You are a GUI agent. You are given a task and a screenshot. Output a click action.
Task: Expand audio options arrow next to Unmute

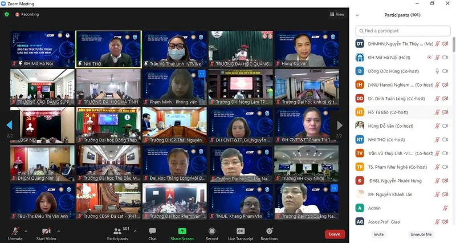26,231
